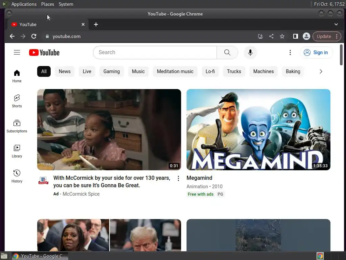Open History from the sidebar

click(17, 176)
